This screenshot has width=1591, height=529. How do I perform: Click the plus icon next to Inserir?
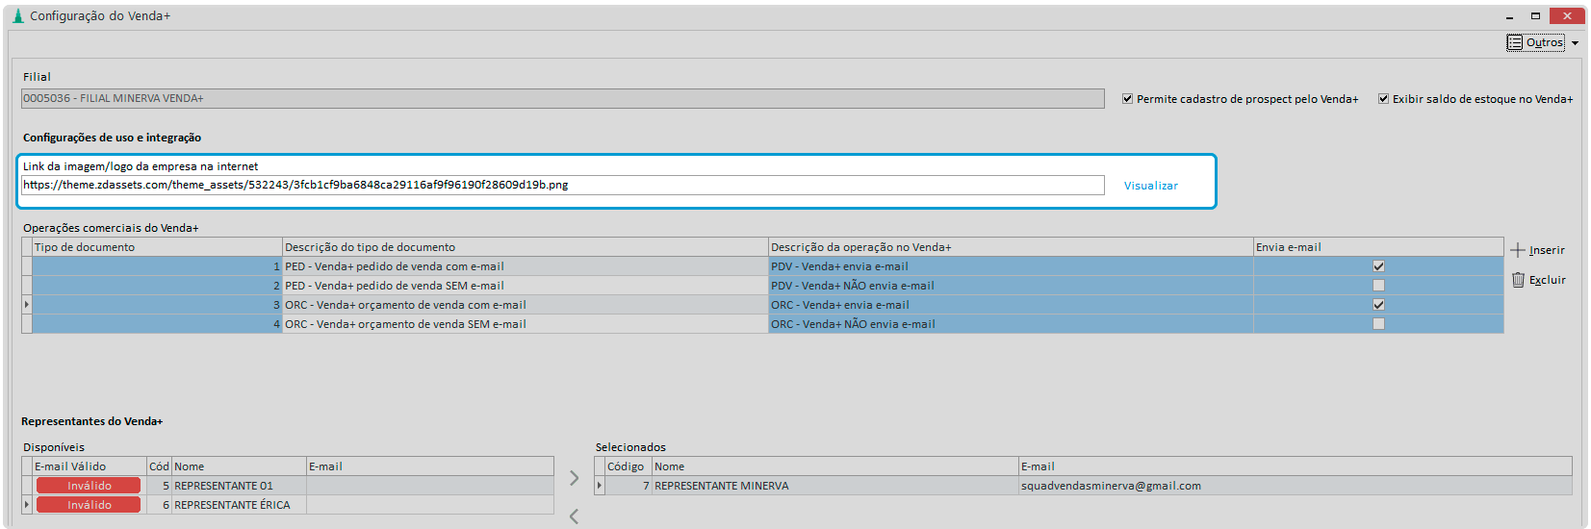[1518, 250]
